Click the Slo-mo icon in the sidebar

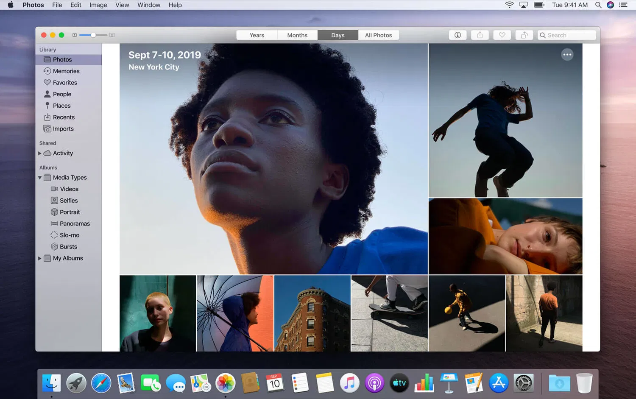click(54, 235)
